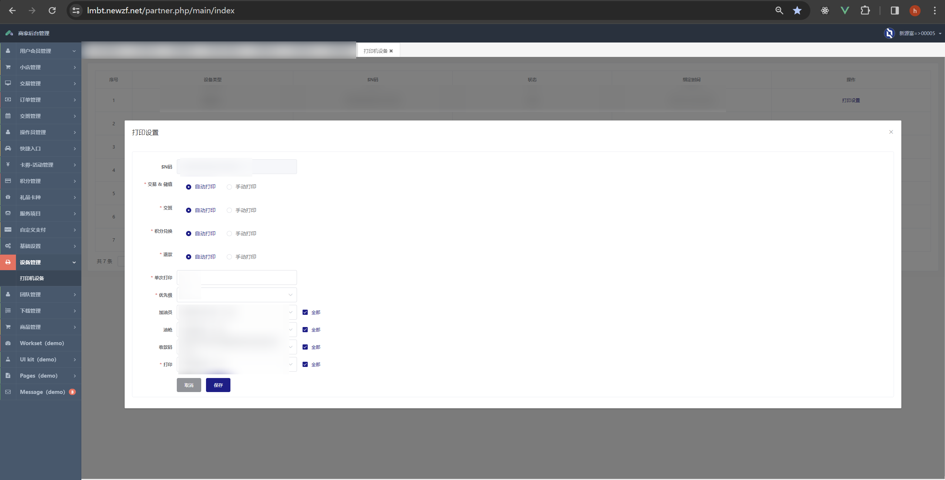945x480 pixels.
Task: Open the 加油员 dropdown
Action: 237,312
